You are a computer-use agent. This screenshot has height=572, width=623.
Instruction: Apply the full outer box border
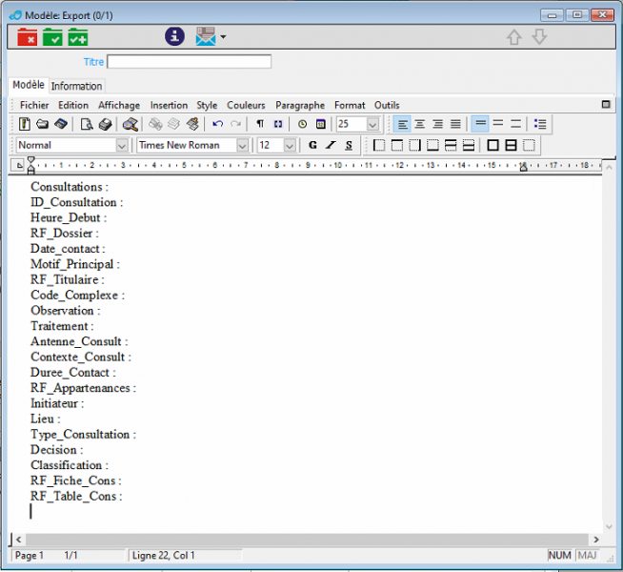point(492,145)
